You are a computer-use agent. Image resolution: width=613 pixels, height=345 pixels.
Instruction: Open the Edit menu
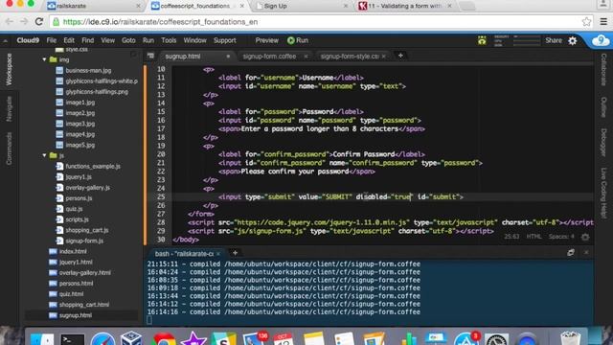(69, 40)
